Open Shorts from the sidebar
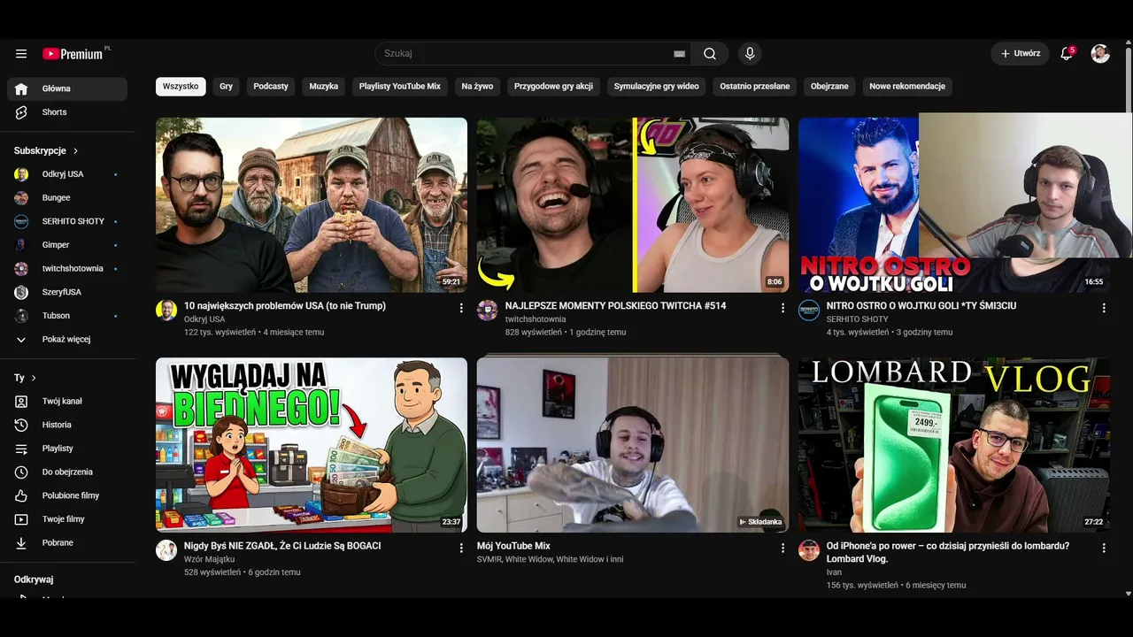Viewport: 1133px width, 637px height. click(x=67, y=112)
